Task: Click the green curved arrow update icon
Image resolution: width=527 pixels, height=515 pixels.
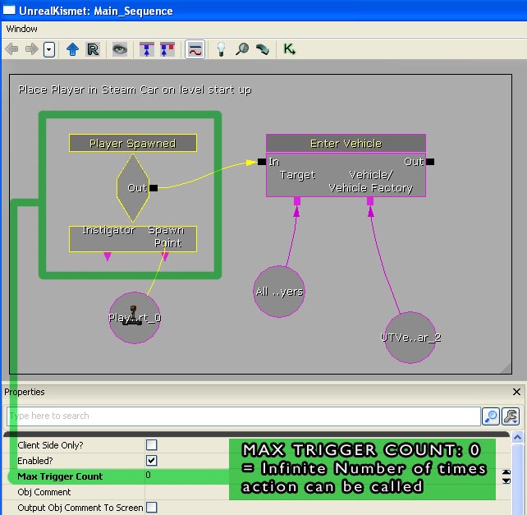Action: (263, 49)
